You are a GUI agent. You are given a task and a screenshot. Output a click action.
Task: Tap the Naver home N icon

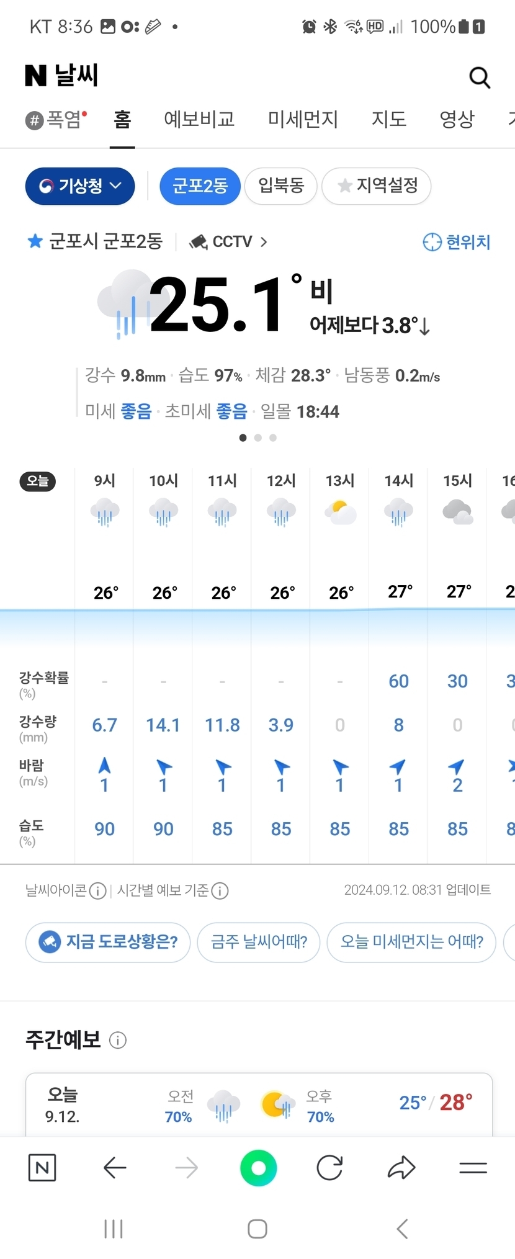pos(42,1168)
